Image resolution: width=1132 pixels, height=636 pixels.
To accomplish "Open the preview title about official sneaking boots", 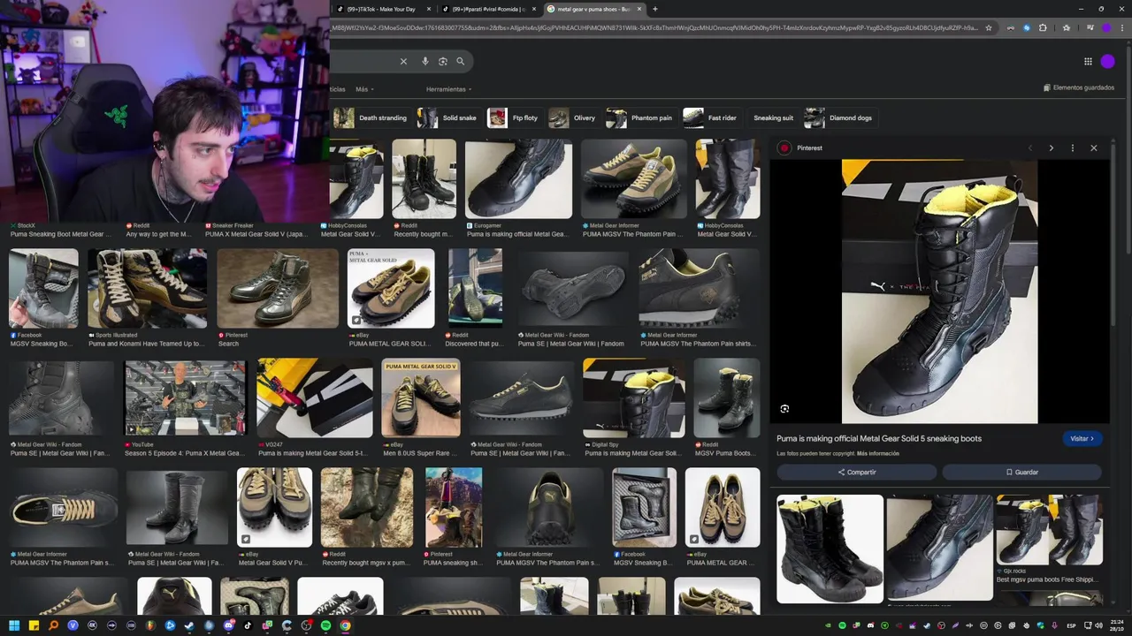I will coord(879,438).
